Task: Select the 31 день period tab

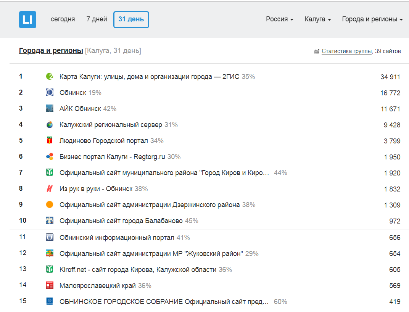Action: click(131, 19)
